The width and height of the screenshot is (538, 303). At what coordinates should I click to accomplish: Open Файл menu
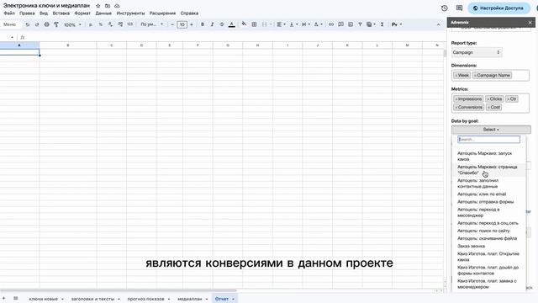(x=9, y=13)
